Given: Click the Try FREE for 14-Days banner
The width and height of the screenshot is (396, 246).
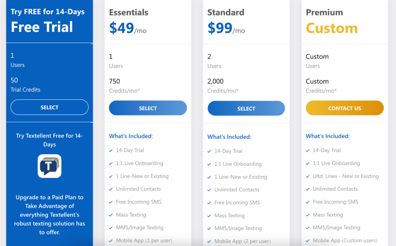Looking at the screenshot, I should [x=47, y=12].
